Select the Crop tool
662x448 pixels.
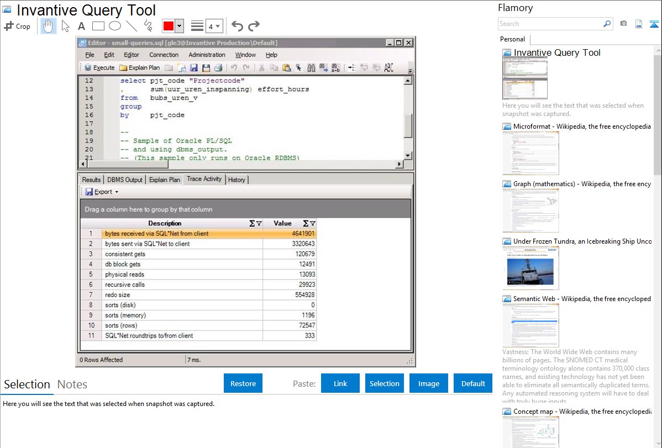click(x=17, y=26)
